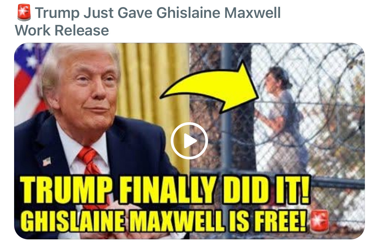Click the 'Work Release' headline text

click(62, 30)
